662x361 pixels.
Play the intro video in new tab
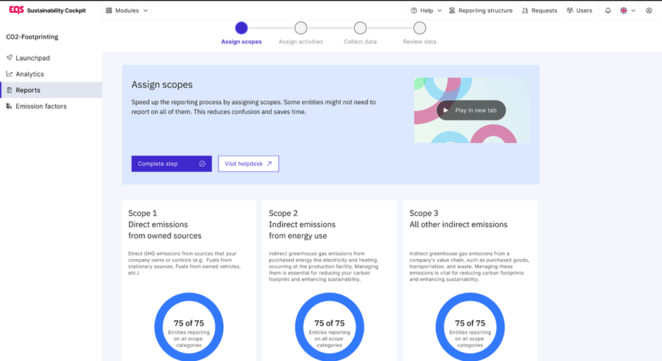point(470,110)
